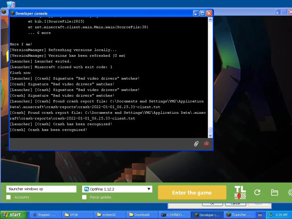Click the red clear icon in Developer console
292x219 pixels.
tap(206, 144)
